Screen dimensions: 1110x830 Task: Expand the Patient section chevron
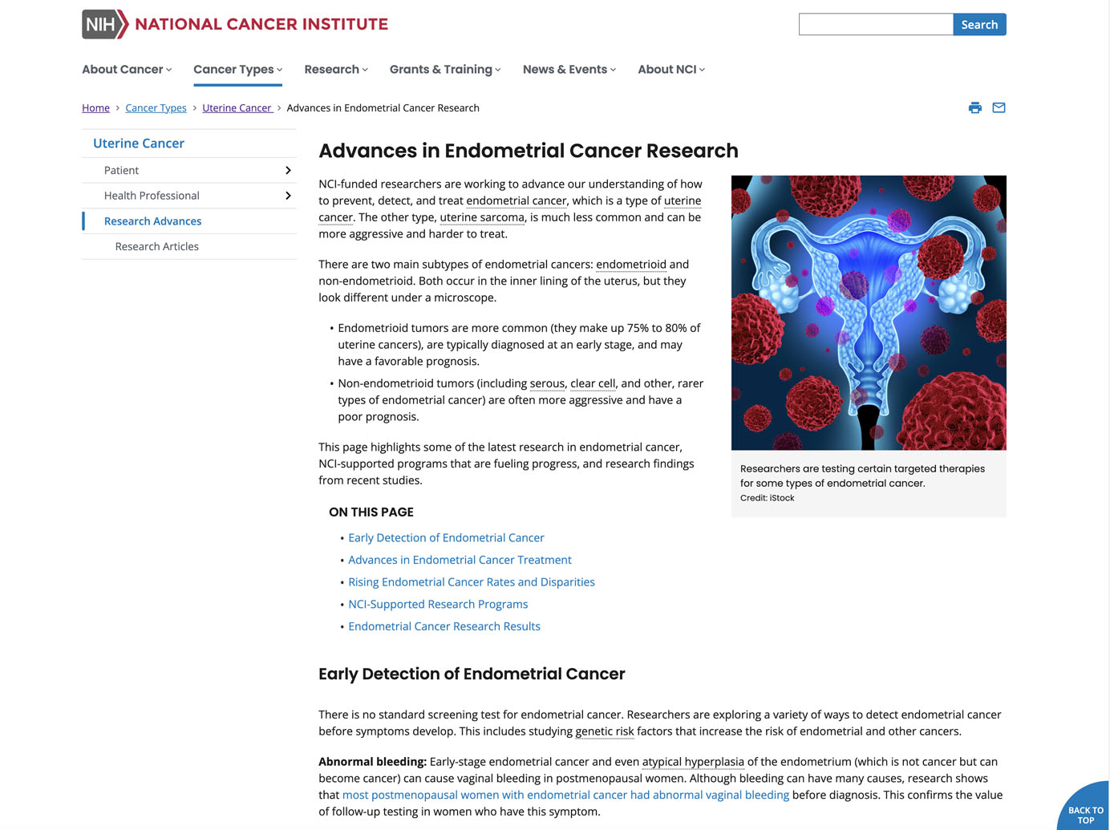[288, 170]
